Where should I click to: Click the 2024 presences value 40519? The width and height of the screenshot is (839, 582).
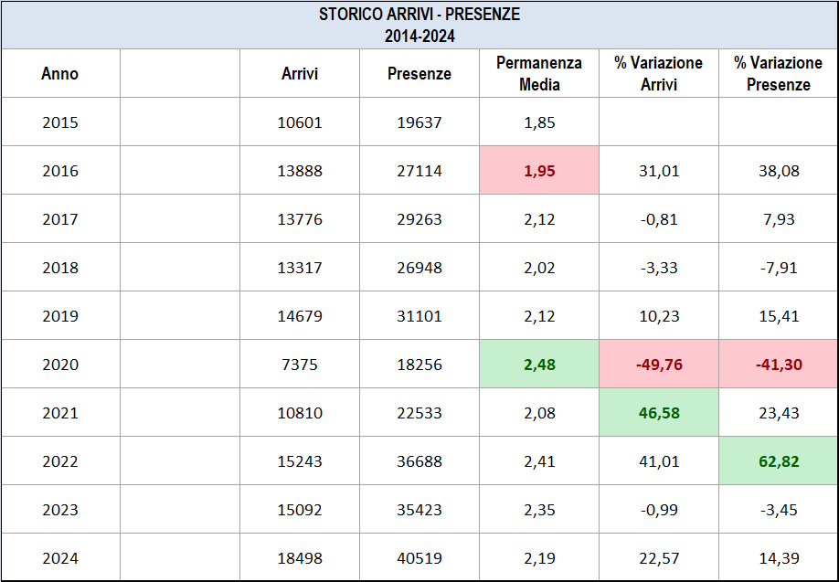[x=419, y=557]
